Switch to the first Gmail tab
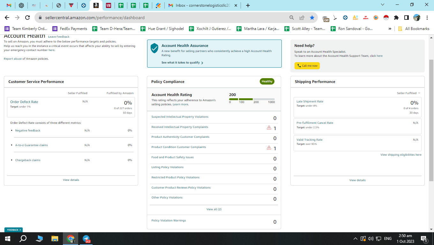This screenshot has height=245, width=434. tap(9, 5)
